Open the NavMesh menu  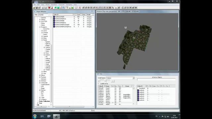click(54, 5)
